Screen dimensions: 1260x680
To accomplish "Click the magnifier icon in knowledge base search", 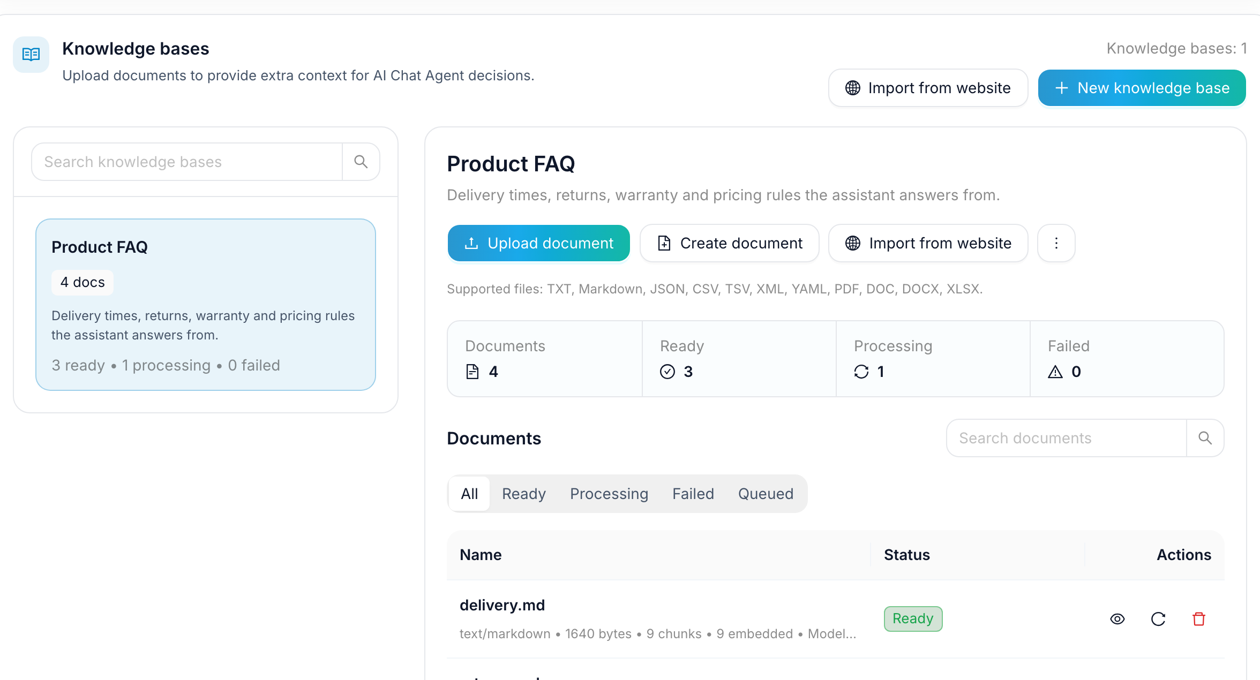I will 361,162.
